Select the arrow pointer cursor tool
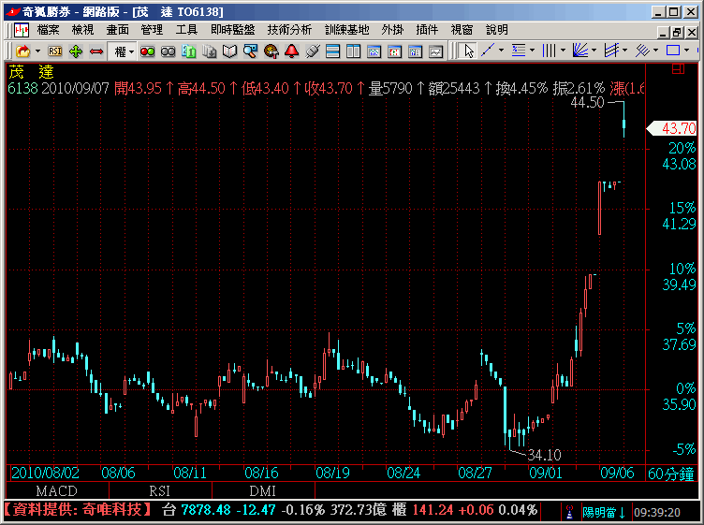This screenshot has width=704, height=525. tap(469, 51)
